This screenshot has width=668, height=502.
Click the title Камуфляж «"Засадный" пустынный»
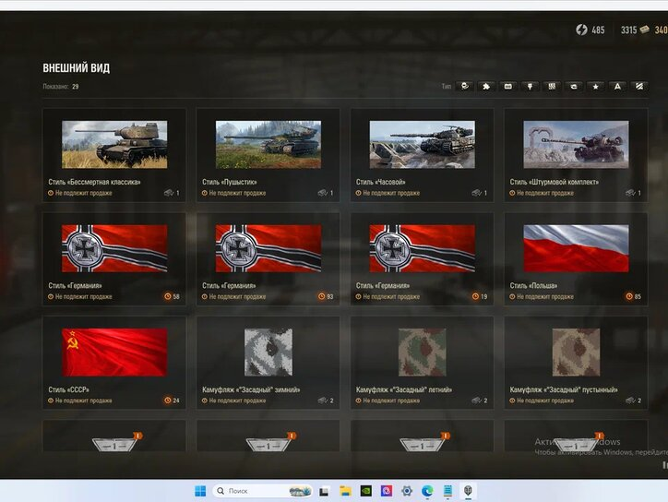click(564, 389)
